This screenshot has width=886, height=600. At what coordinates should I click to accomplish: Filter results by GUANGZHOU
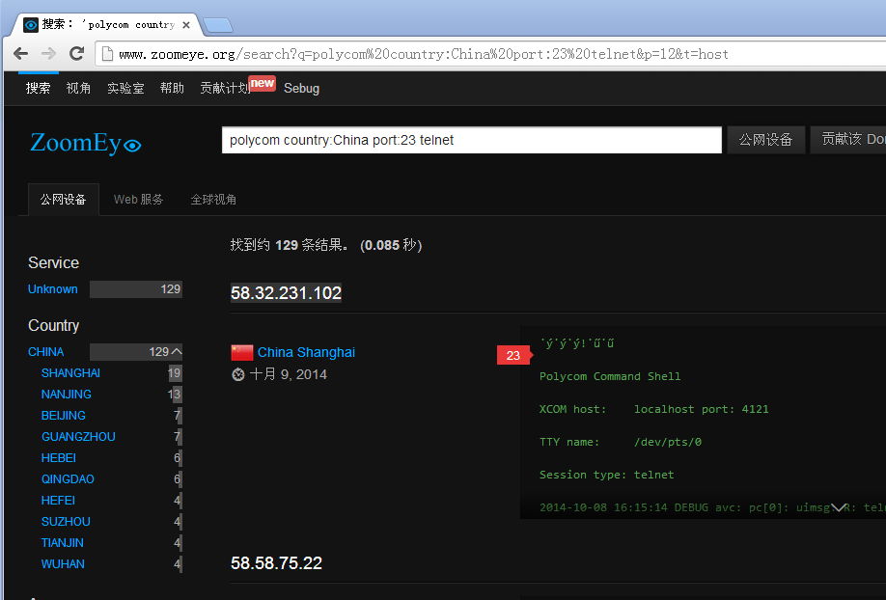(78, 437)
